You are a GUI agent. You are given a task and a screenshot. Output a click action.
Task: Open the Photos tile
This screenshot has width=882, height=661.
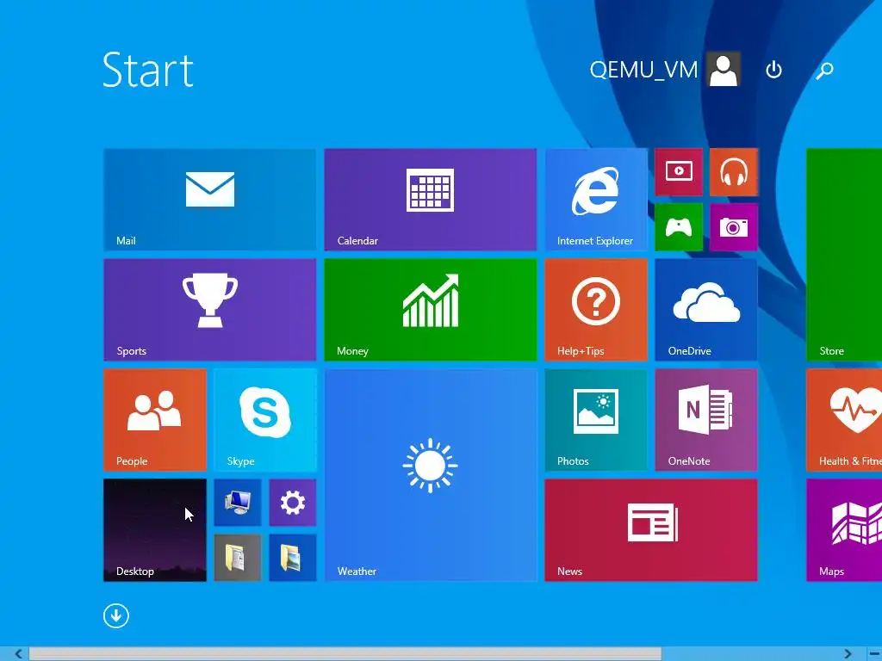(x=596, y=420)
